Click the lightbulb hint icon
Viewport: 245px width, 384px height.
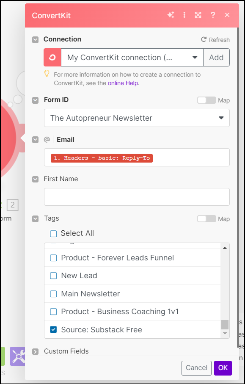pyautogui.click(x=47, y=74)
